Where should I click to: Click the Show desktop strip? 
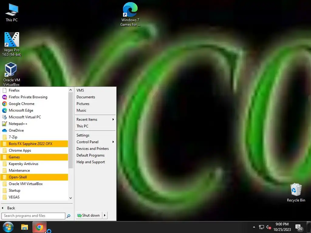(309, 227)
